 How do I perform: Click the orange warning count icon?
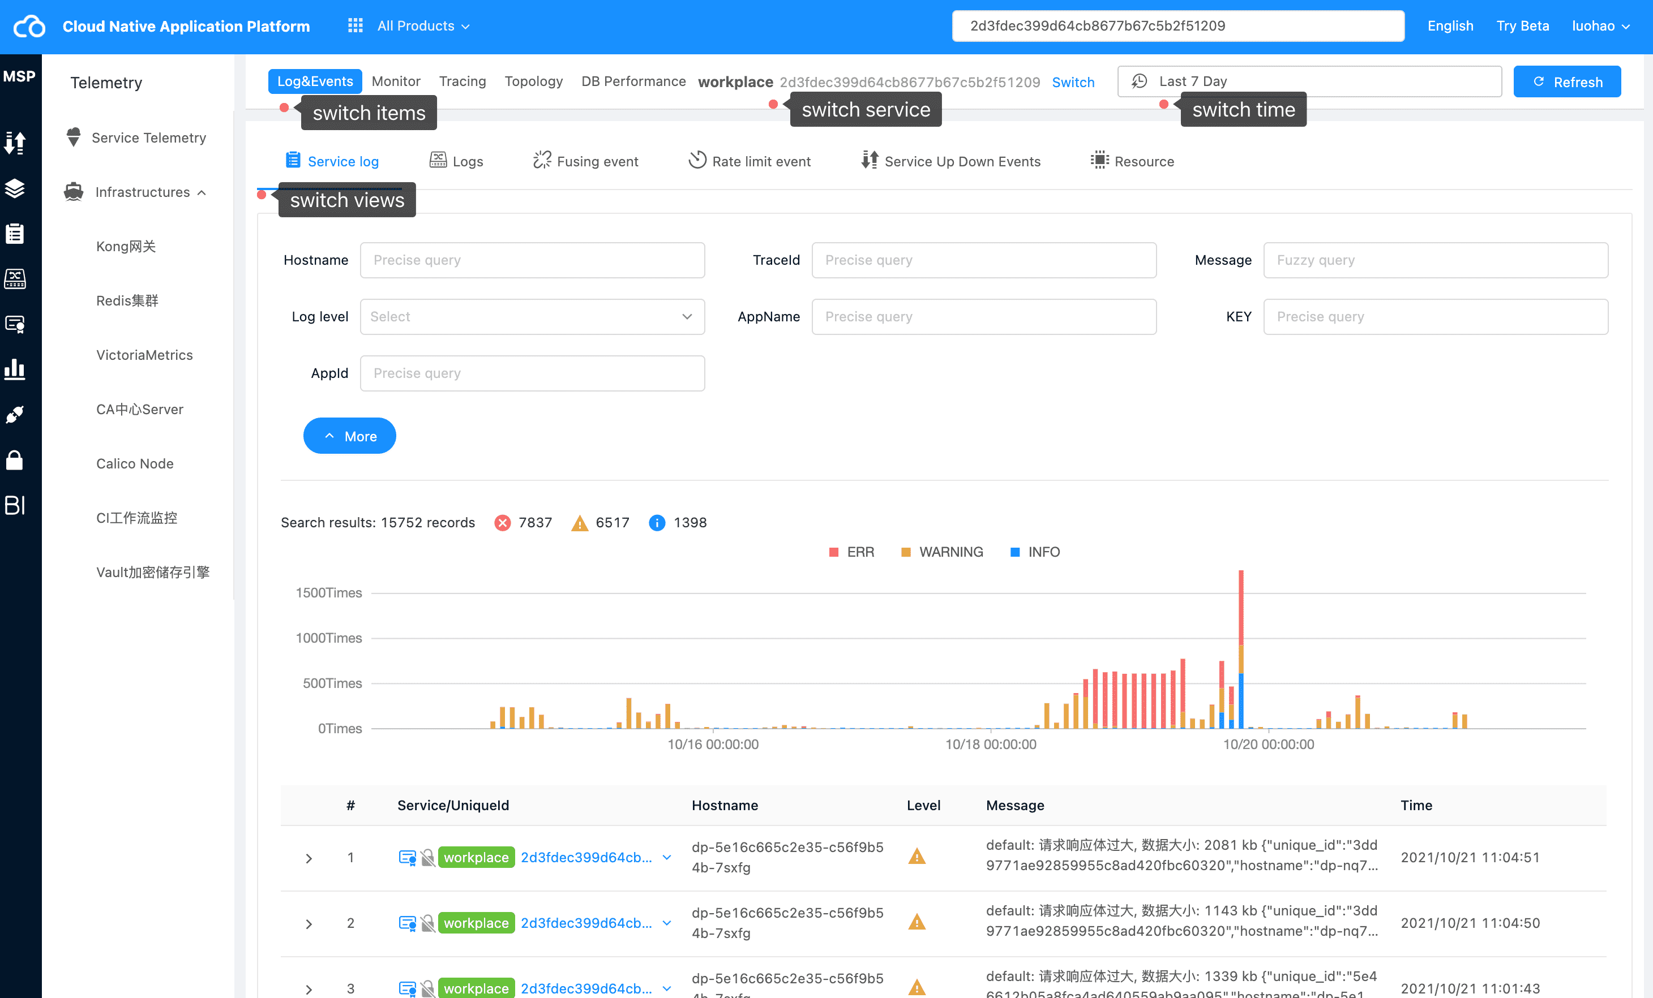tap(580, 523)
